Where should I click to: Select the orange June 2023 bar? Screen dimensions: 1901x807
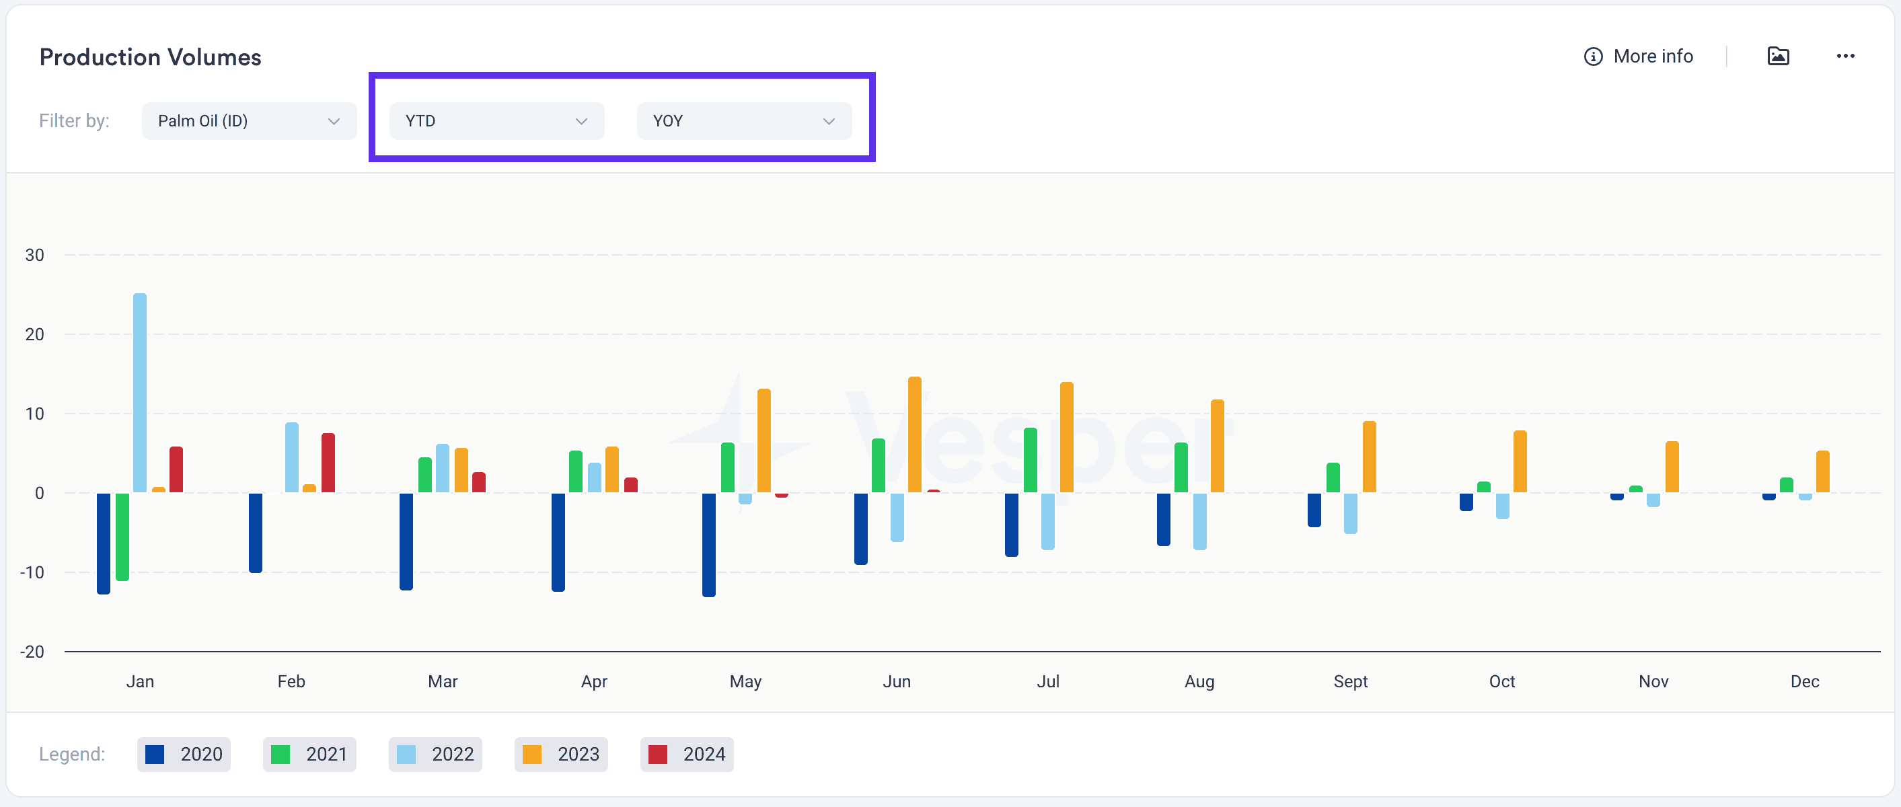tap(914, 434)
